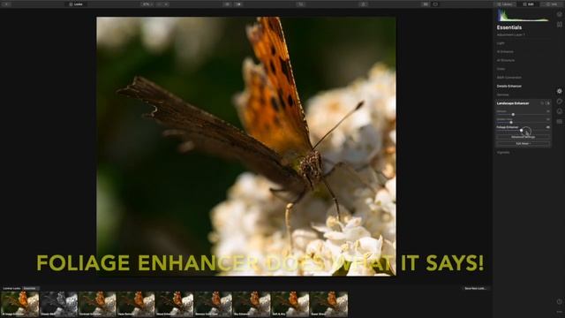Click the Golden Hour slider handle
This screenshot has width=565, height=318.
click(511, 123)
